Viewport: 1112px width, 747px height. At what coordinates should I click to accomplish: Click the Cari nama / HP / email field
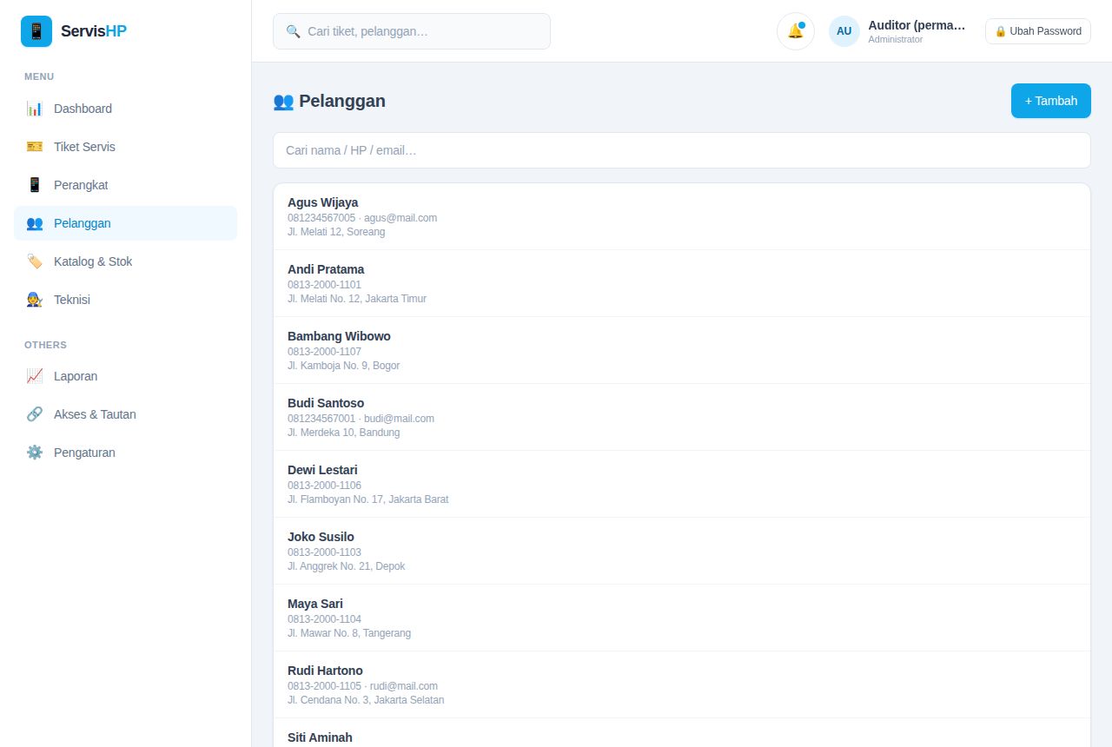[682, 150]
